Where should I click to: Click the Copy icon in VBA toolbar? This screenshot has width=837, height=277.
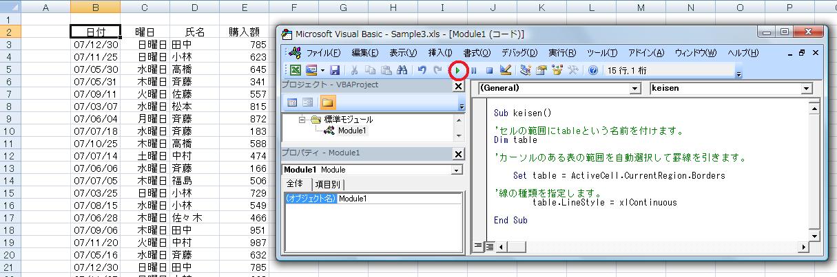point(371,70)
